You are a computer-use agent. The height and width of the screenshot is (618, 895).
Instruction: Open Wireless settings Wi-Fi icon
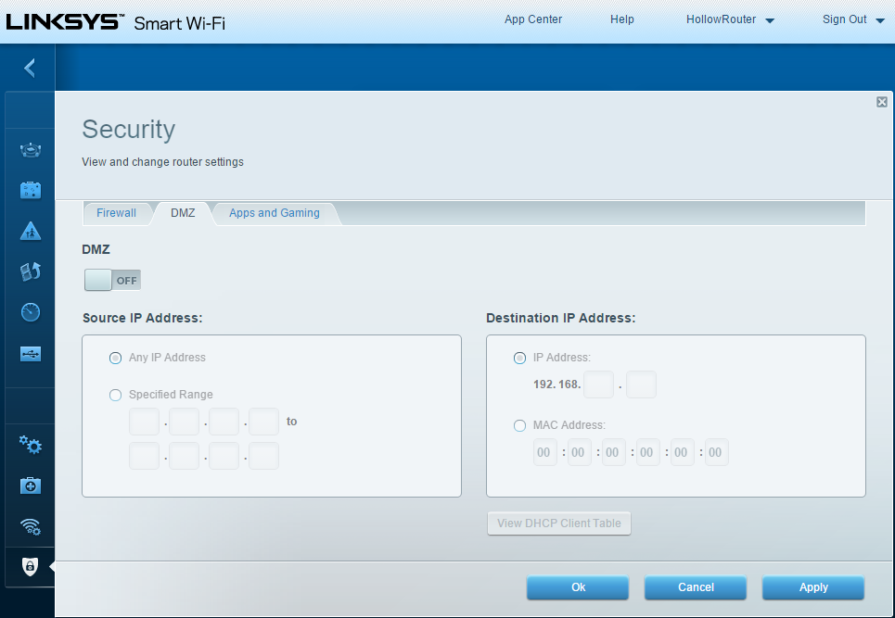(x=31, y=526)
